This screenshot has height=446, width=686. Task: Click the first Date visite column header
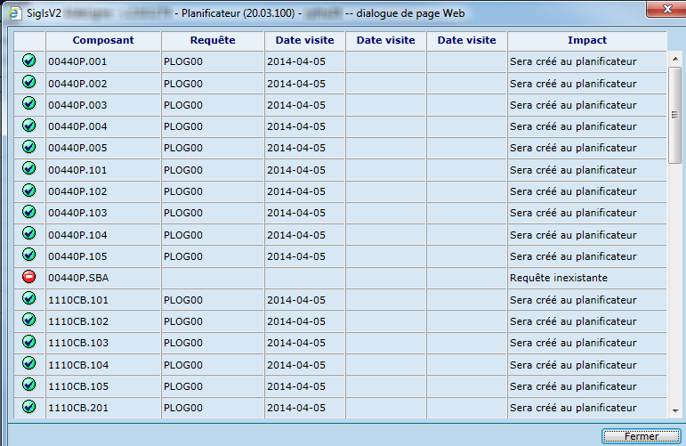pyautogui.click(x=304, y=41)
